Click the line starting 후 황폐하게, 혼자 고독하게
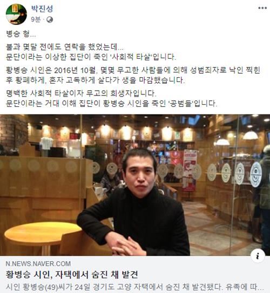Screen dimensions: 270x293 click(x=95, y=80)
